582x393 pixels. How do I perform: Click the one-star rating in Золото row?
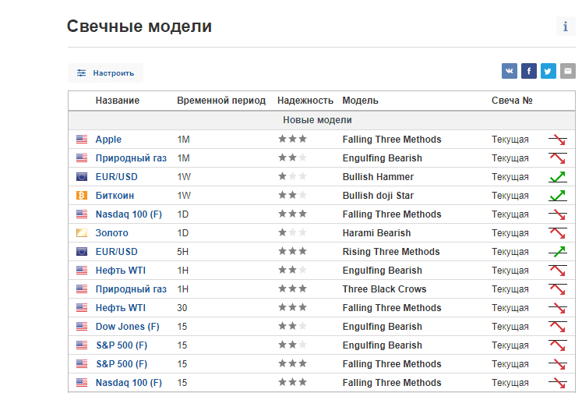[x=292, y=232]
